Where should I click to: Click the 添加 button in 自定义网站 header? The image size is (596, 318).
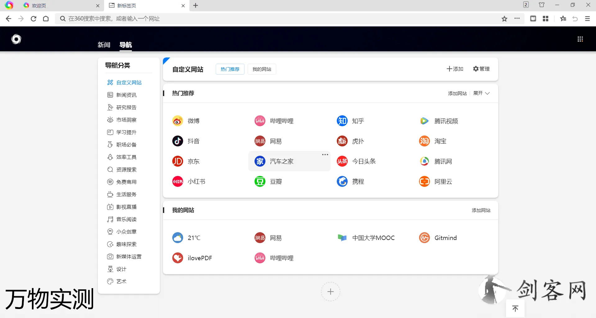point(455,69)
